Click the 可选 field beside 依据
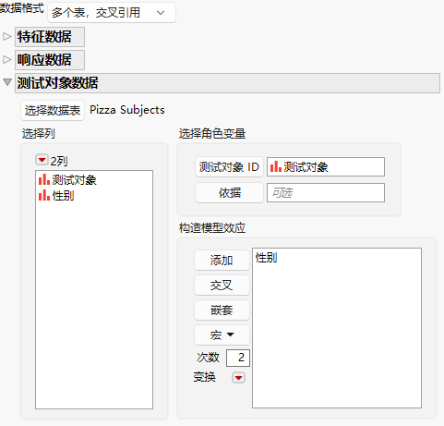The width and height of the screenshot is (444, 426). click(326, 193)
